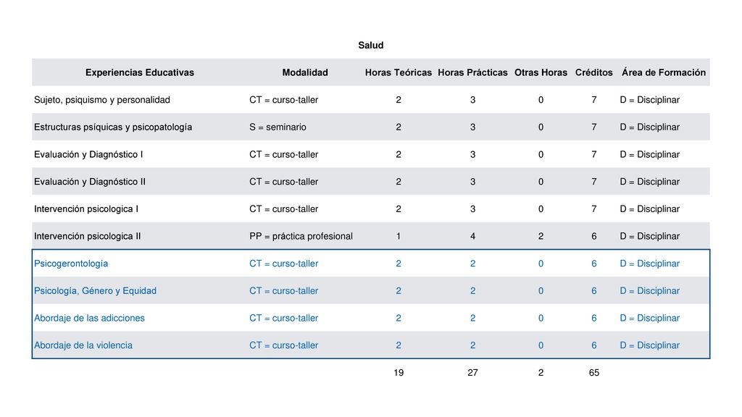The width and height of the screenshot is (742, 417).
Task: Click the Horas Prácticas column header
Action: click(472, 72)
